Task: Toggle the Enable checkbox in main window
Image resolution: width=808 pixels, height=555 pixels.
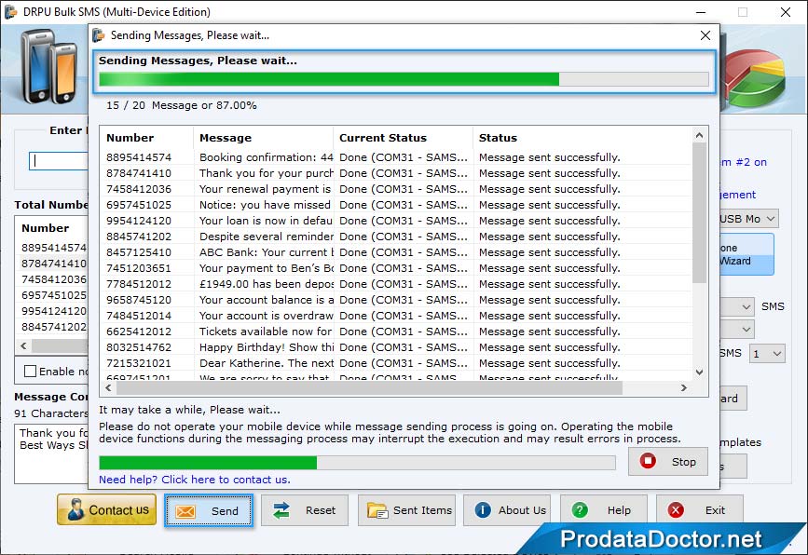Action: click(x=31, y=372)
